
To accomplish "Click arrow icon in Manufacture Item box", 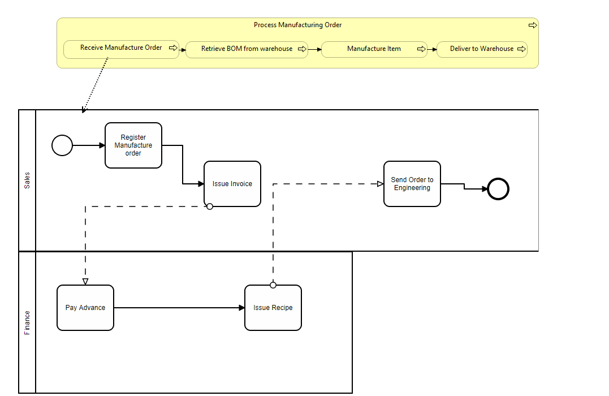I will coord(421,49).
